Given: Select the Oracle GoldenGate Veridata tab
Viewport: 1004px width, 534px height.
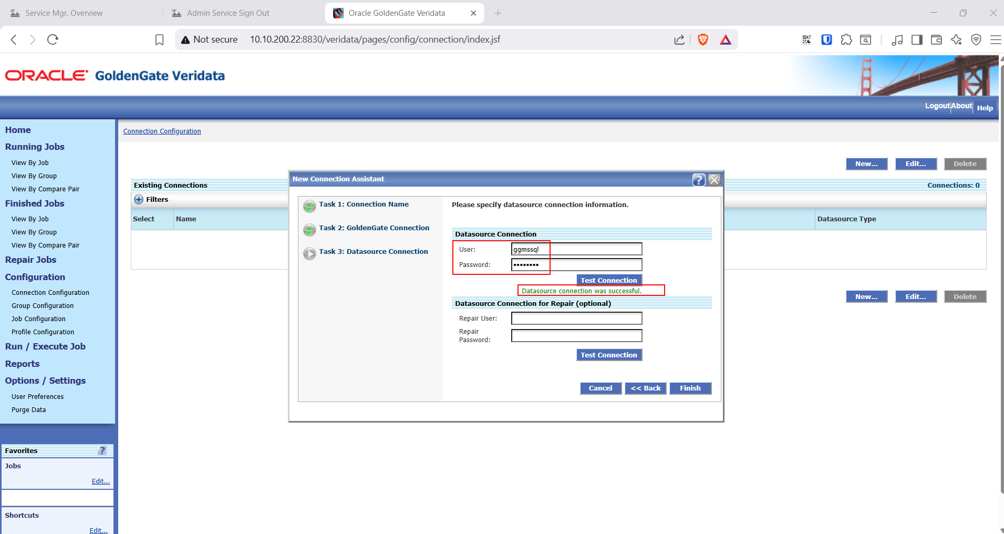Looking at the screenshot, I should [397, 13].
